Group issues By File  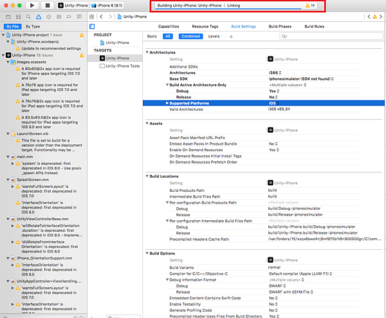point(13,26)
